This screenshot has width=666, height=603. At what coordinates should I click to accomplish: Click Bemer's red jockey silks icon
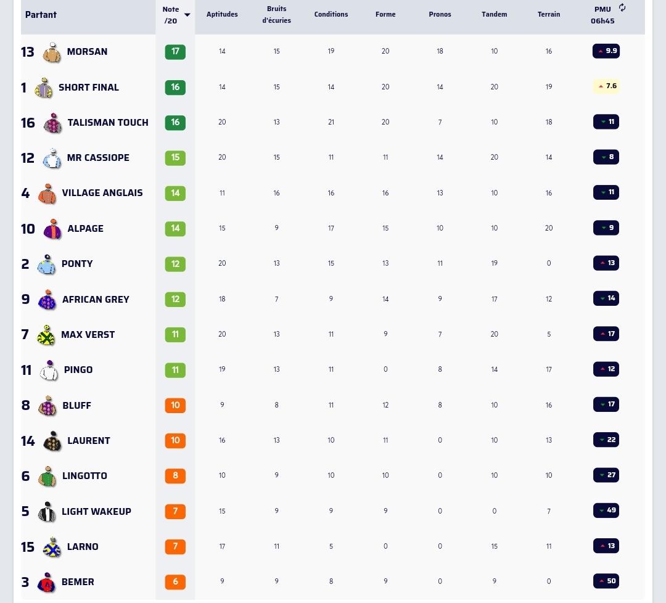(47, 583)
